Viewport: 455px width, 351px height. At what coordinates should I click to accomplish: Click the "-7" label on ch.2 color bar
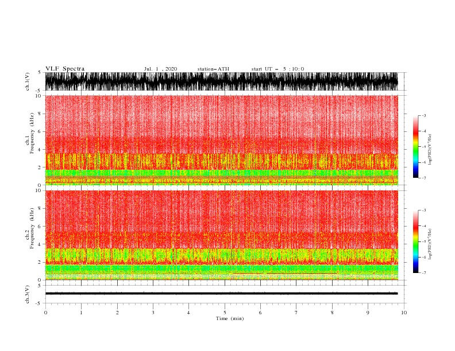point(423,272)
